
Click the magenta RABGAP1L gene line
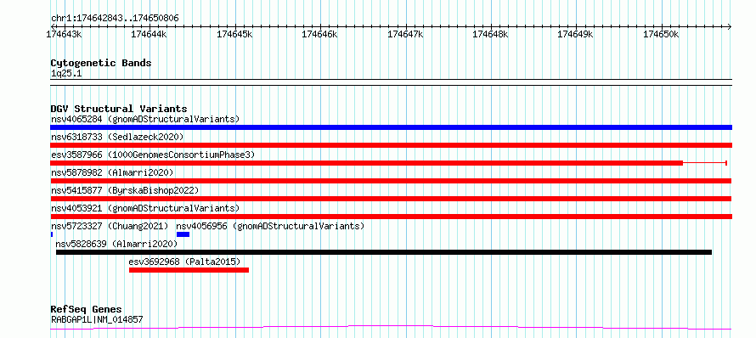point(391,328)
